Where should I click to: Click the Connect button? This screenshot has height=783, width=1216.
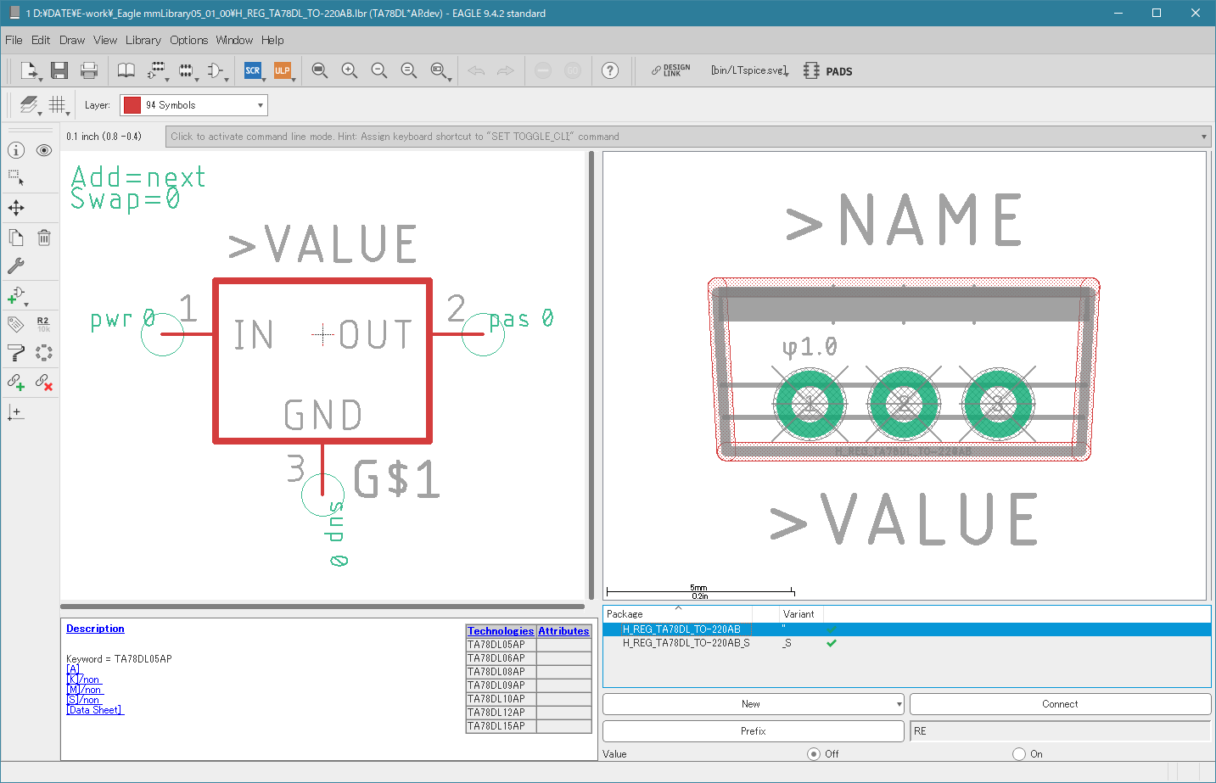(1060, 704)
